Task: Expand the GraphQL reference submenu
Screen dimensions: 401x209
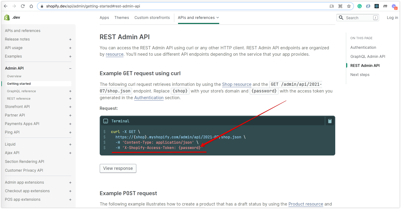Action: point(70,91)
